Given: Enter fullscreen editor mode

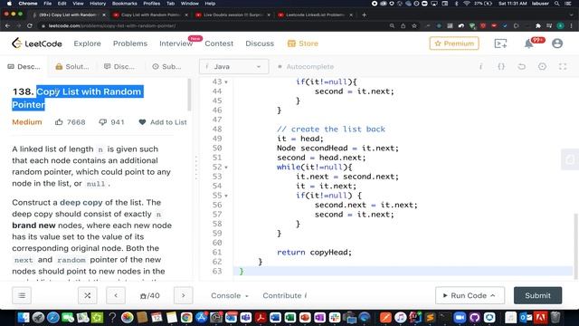Looking at the screenshot, I should coord(563,66).
